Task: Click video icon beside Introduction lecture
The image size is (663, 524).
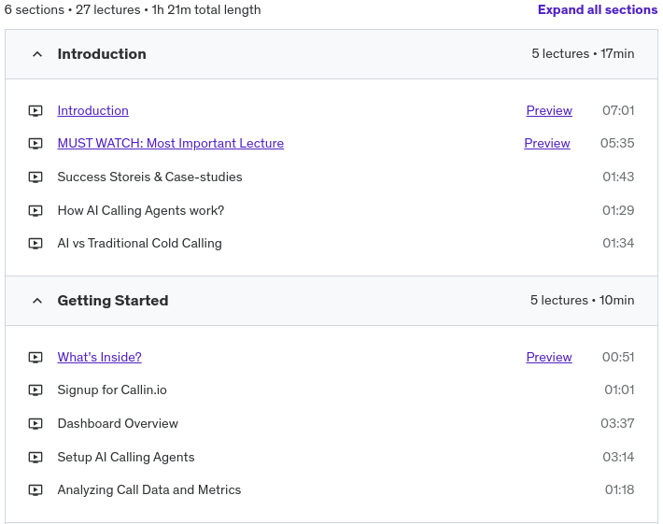Action: [x=35, y=110]
